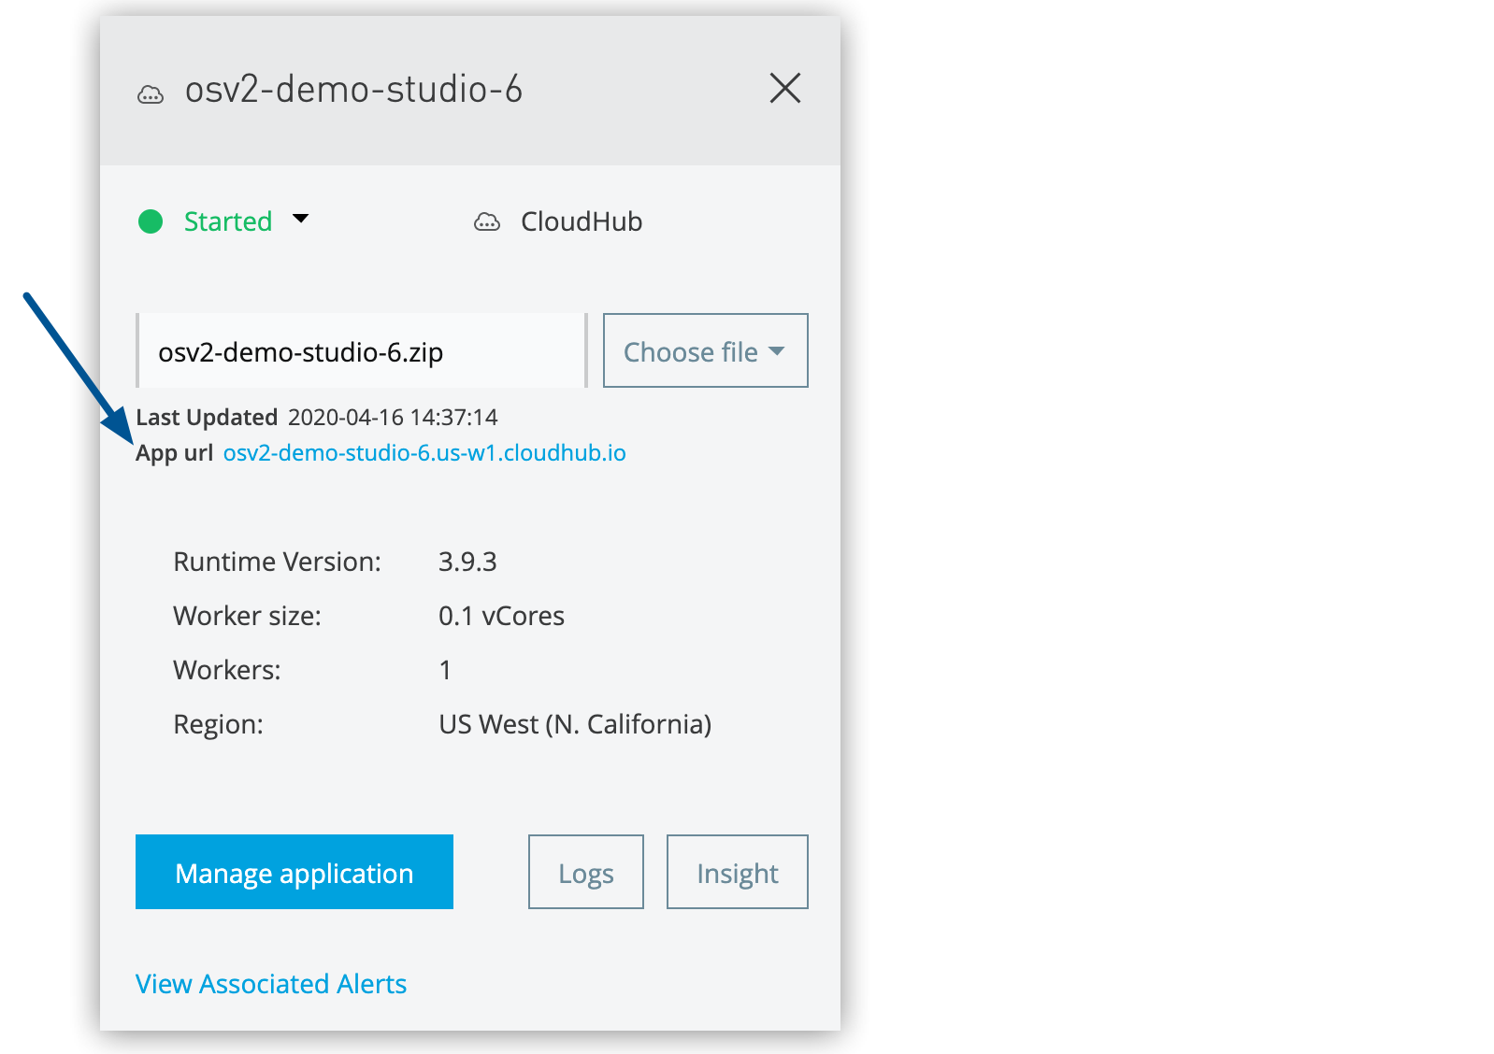Click the Workers count value 1

(445, 670)
